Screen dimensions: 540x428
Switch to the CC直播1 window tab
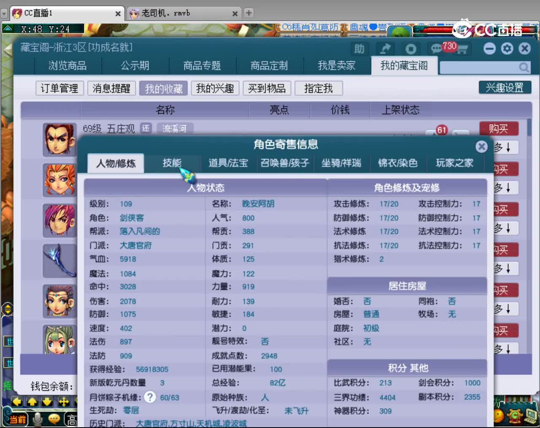click(x=67, y=13)
